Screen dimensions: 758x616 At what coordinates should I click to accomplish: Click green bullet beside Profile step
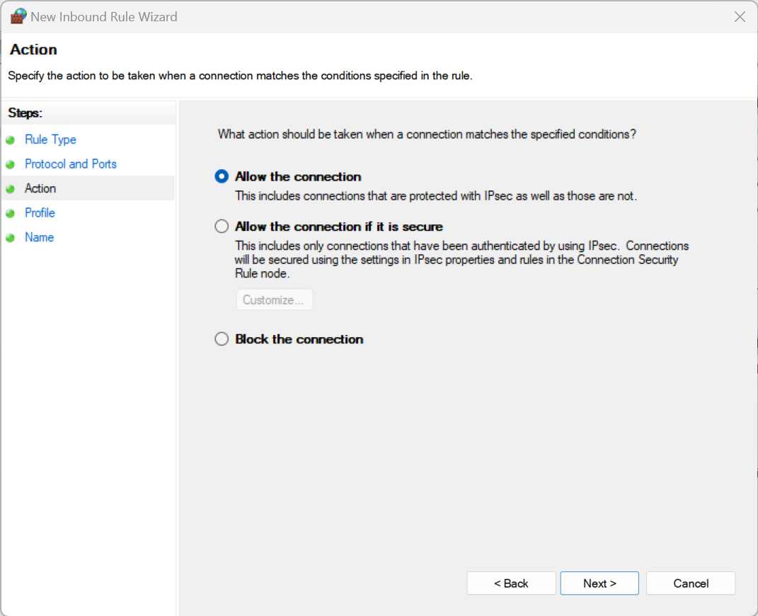pos(10,213)
